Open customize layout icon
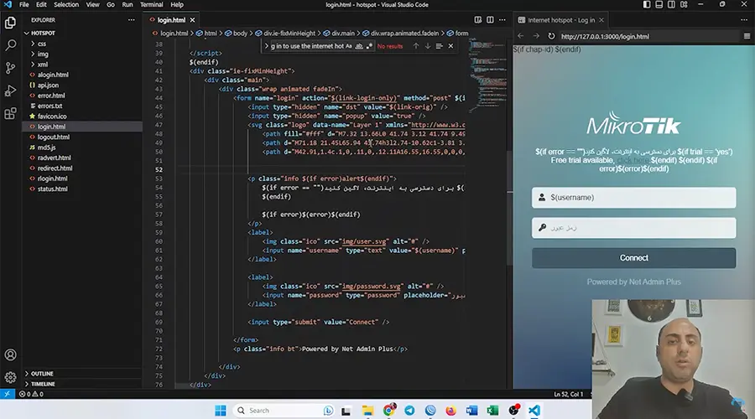This screenshot has height=419, width=755. coord(684,4)
